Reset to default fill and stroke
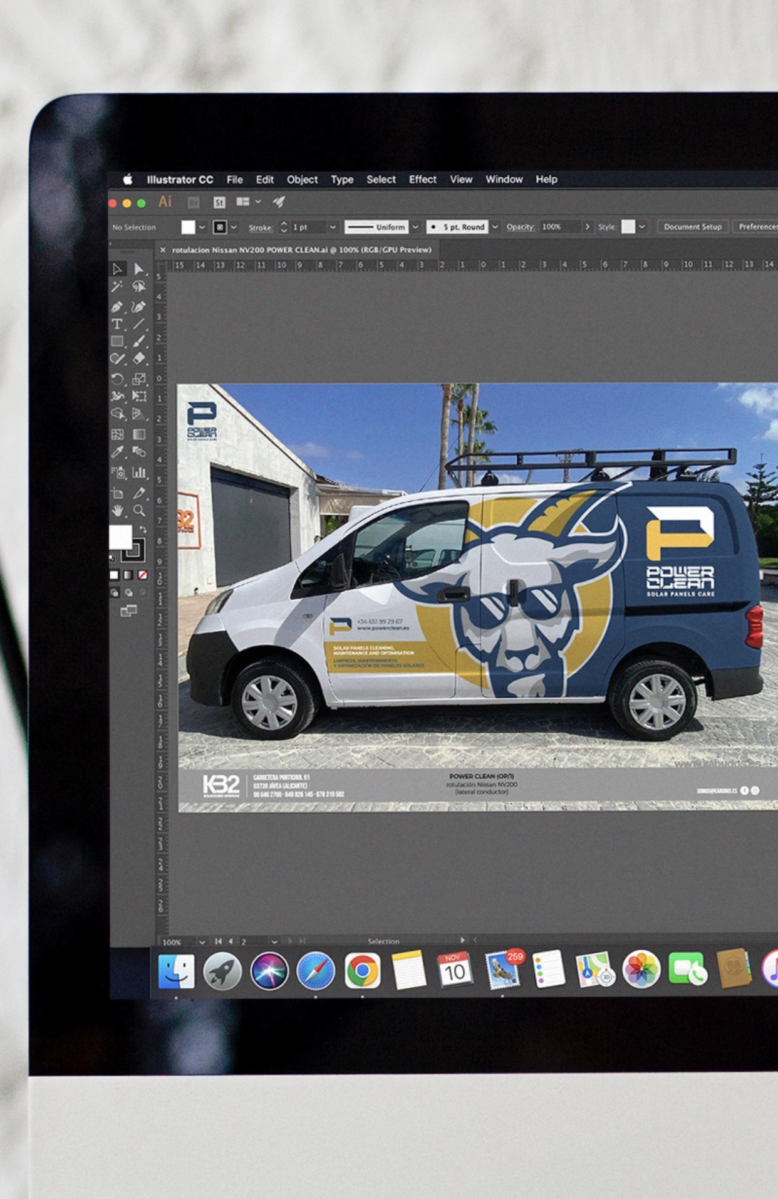The width and height of the screenshot is (778, 1199). pyautogui.click(x=113, y=558)
